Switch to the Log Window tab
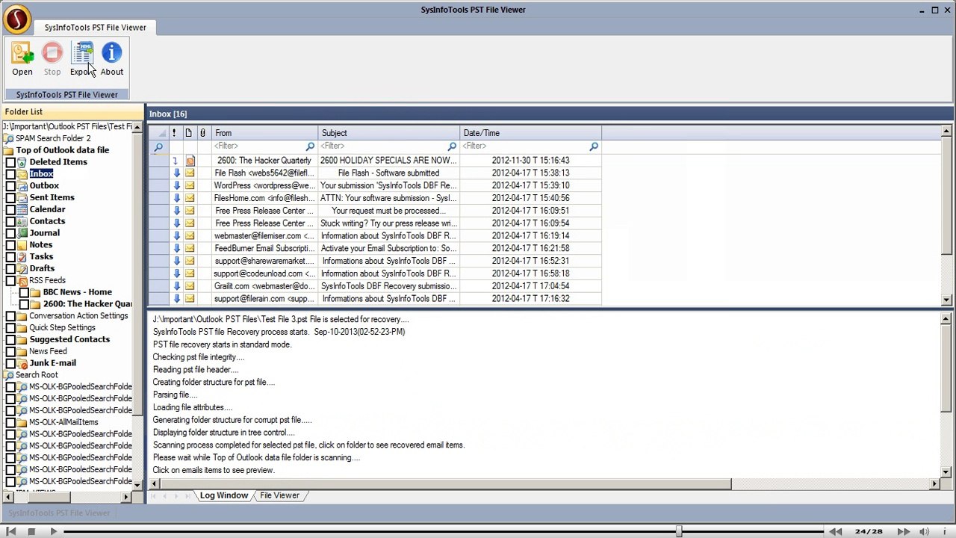Screen dimensions: 956x538 pyautogui.click(x=223, y=495)
